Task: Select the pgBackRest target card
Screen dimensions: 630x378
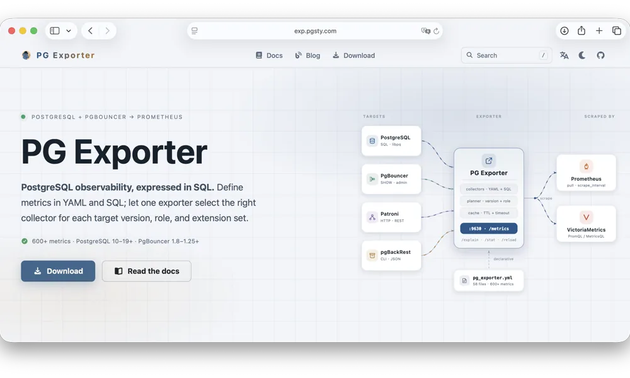Action: pyautogui.click(x=391, y=256)
